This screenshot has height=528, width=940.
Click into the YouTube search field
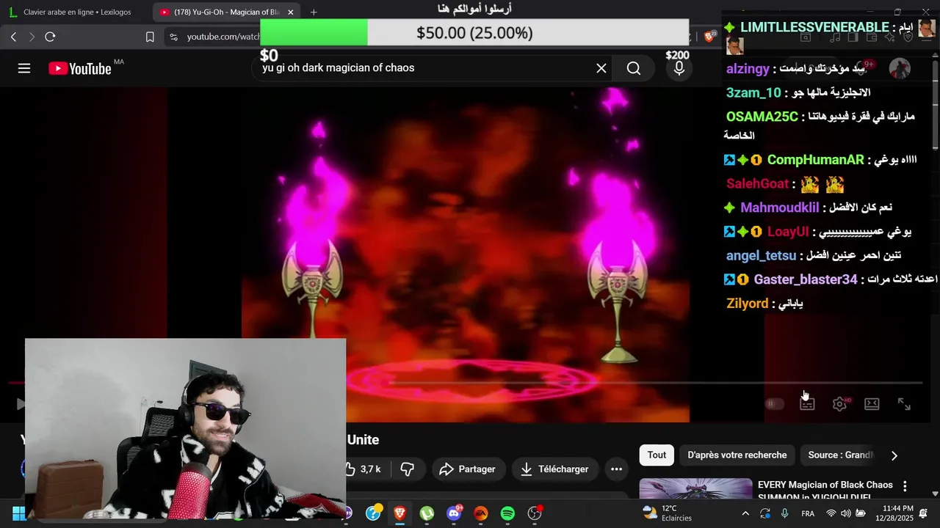(x=426, y=68)
